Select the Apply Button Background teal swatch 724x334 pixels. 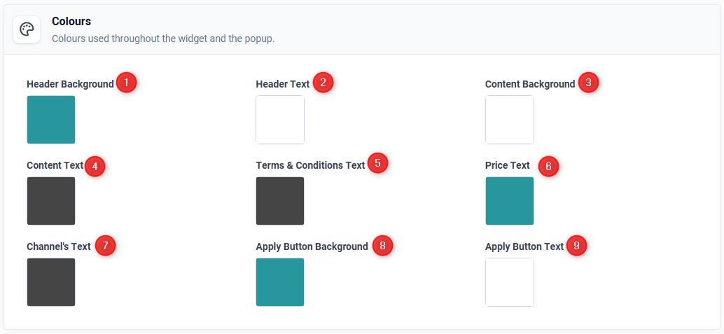point(280,282)
